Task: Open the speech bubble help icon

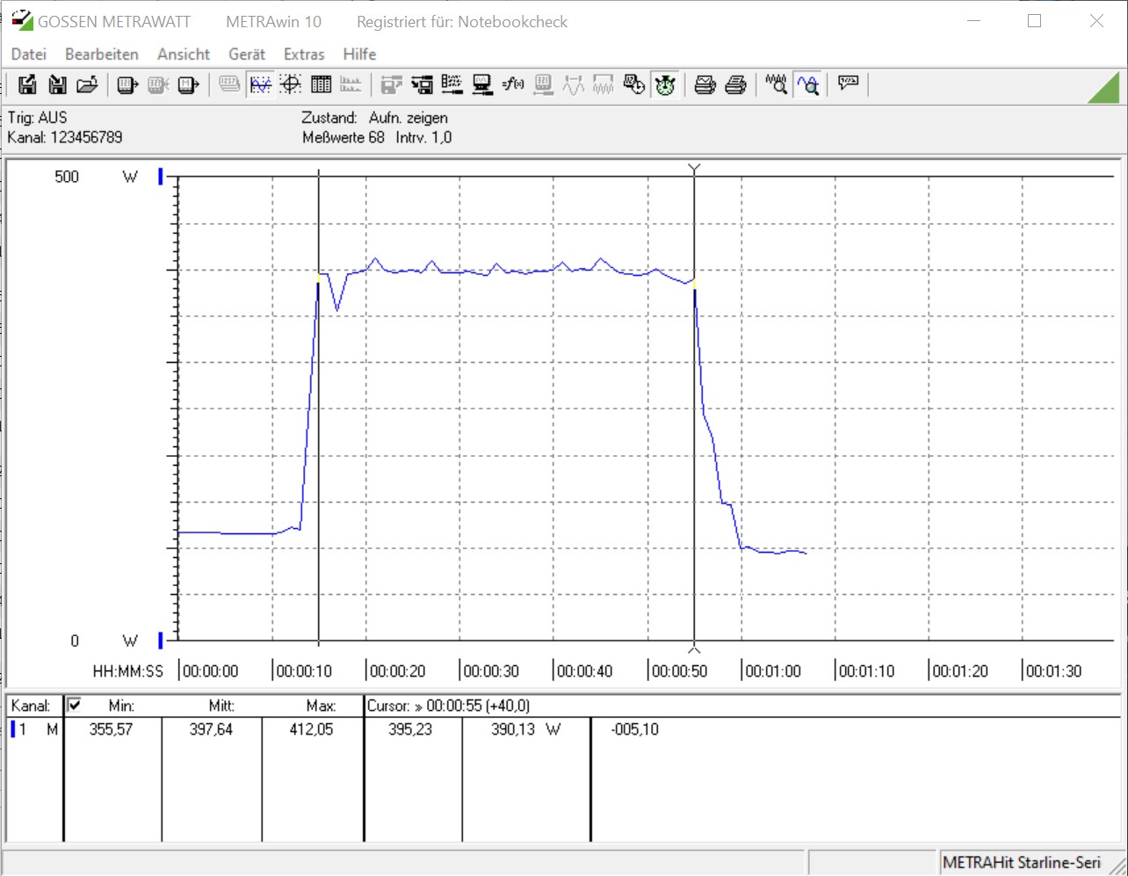Action: [848, 84]
